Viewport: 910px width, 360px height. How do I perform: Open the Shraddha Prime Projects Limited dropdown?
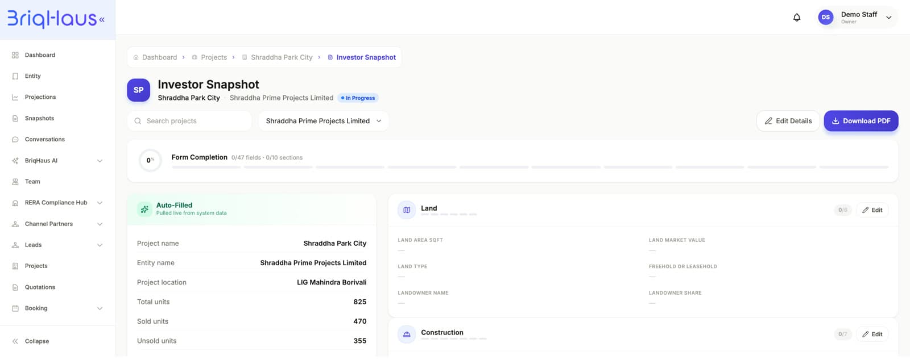click(324, 121)
